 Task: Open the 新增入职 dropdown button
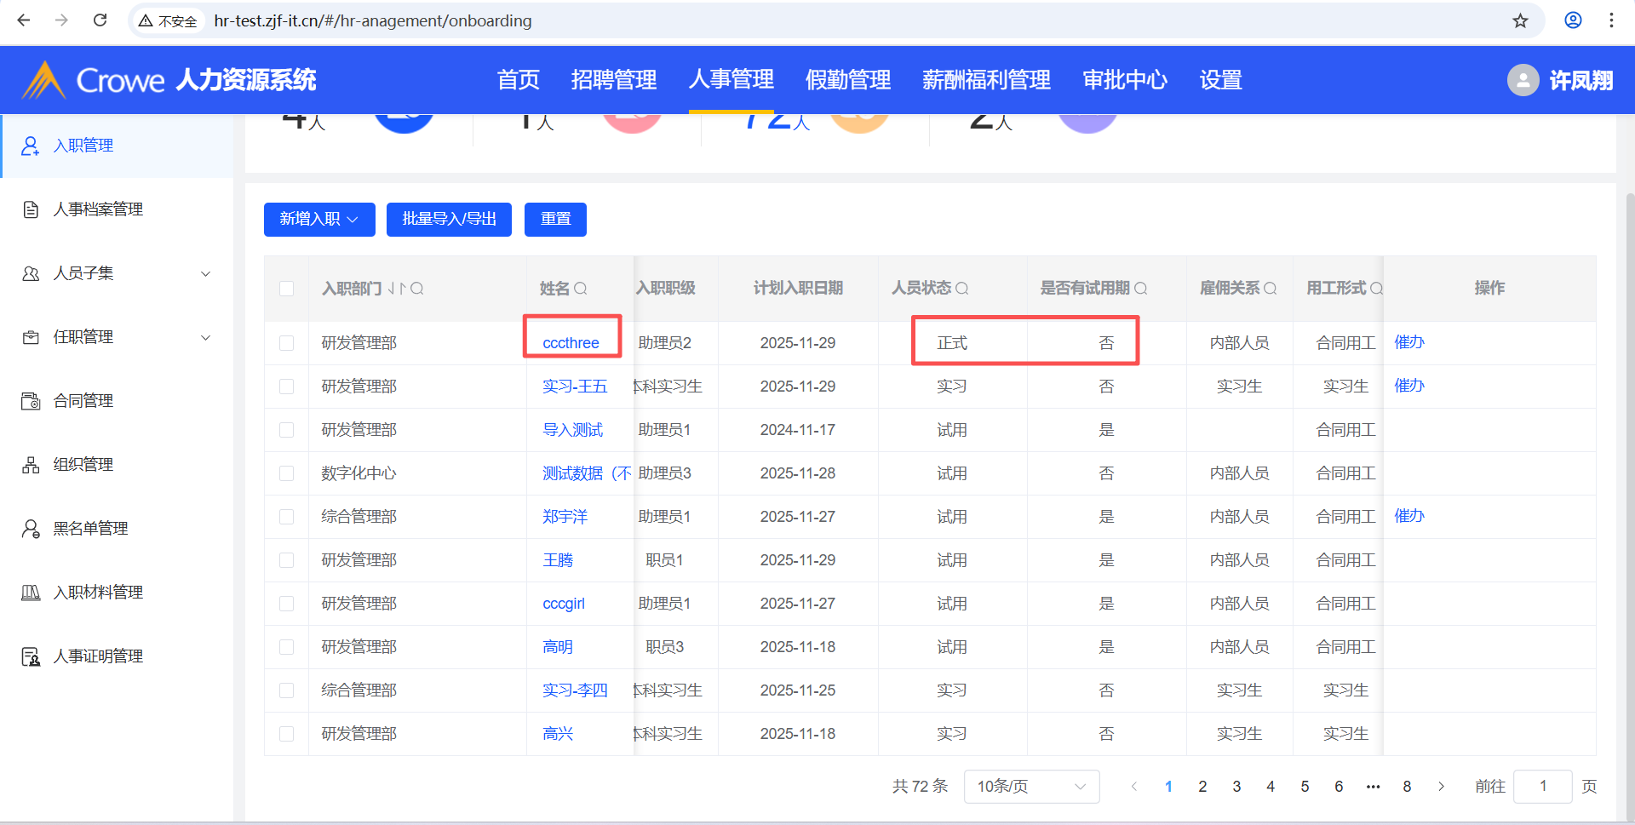click(x=319, y=219)
